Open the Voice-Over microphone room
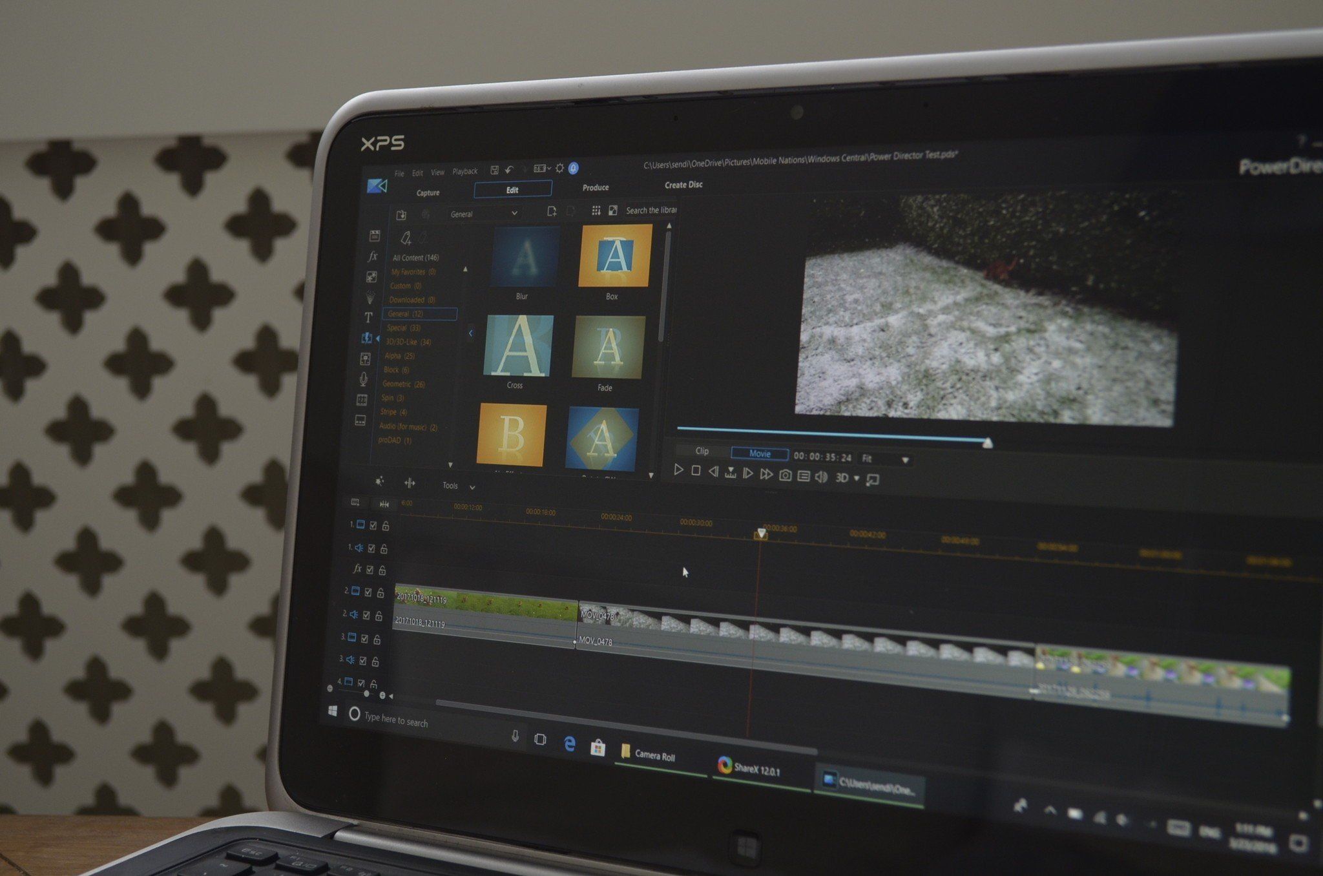1323x876 pixels. tap(364, 379)
